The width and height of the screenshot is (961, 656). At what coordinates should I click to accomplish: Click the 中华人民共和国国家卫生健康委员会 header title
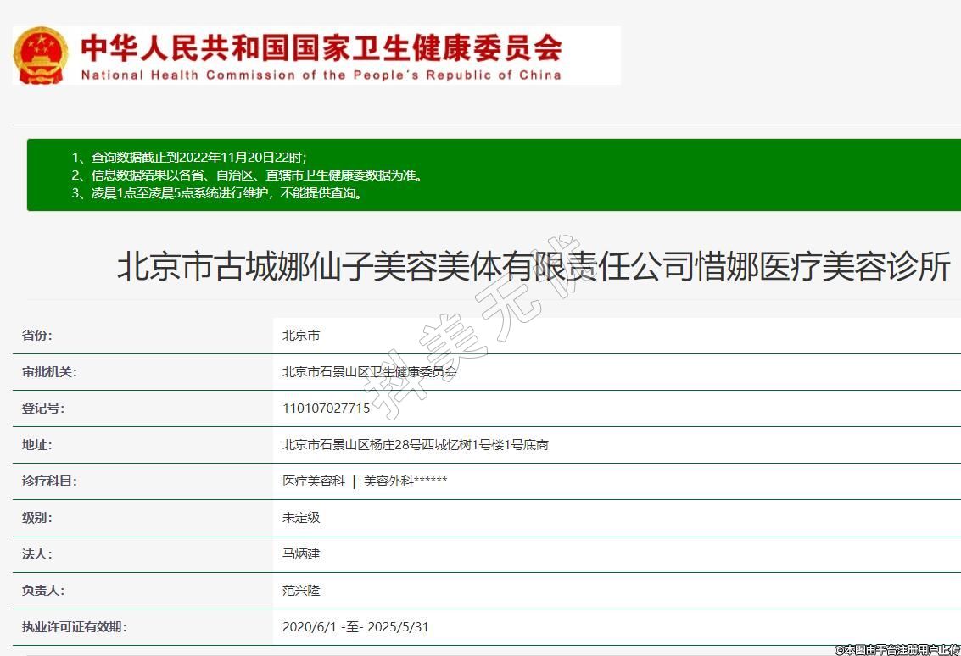(x=321, y=47)
